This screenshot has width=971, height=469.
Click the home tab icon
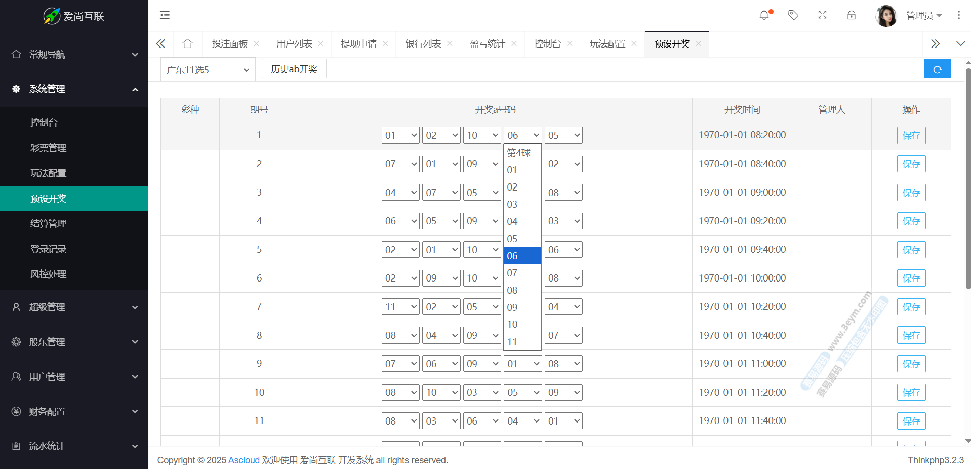(x=187, y=44)
